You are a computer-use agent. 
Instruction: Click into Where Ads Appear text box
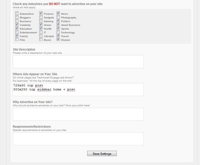coord(78,89)
